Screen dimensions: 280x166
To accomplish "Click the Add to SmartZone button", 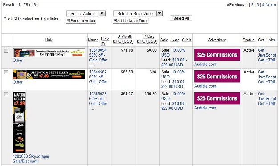I will pos(130,21).
